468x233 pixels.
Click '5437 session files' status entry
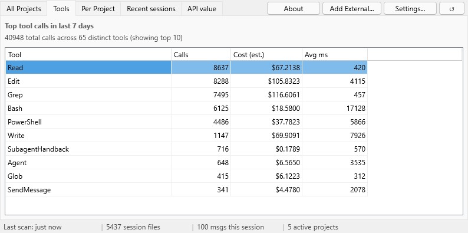[133, 227]
